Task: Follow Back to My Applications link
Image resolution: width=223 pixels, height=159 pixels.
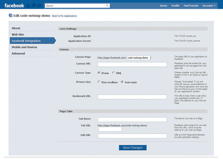Action: coord(64,16)
